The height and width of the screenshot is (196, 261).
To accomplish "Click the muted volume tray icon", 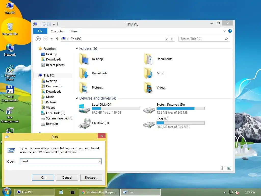I will click(237, 192).
